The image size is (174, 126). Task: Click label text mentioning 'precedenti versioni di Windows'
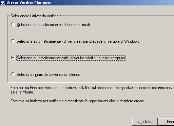click(78, 41)
